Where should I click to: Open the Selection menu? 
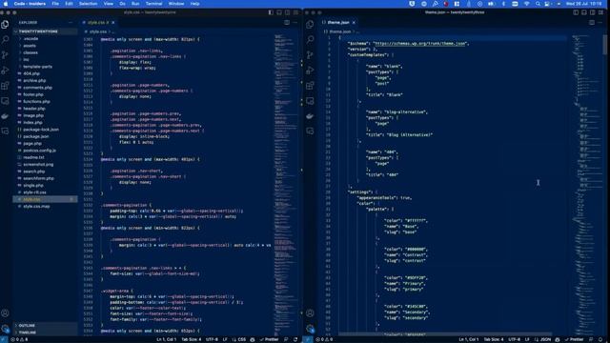89,4
